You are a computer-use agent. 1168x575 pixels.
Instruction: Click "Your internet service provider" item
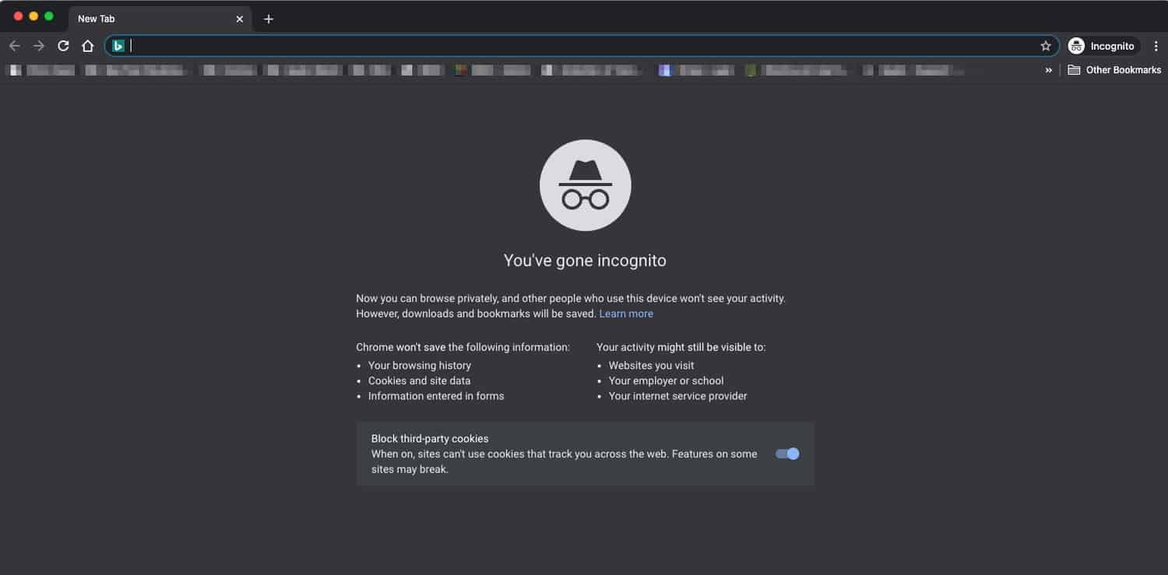pyautogui.click(x=678, y=396)
